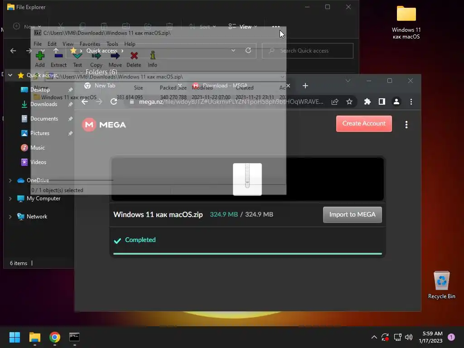The image size is (464, 348).
Task: Select the Windows 11 как macOS desktop folder
Action: coord(406,23)
